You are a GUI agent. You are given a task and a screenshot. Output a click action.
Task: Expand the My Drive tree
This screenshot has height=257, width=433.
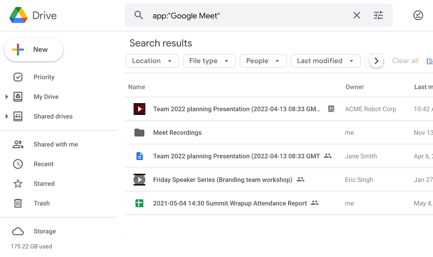(7, 97)
